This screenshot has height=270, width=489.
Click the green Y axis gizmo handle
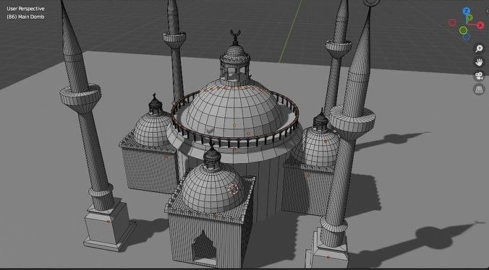click(x=470, y=18)
